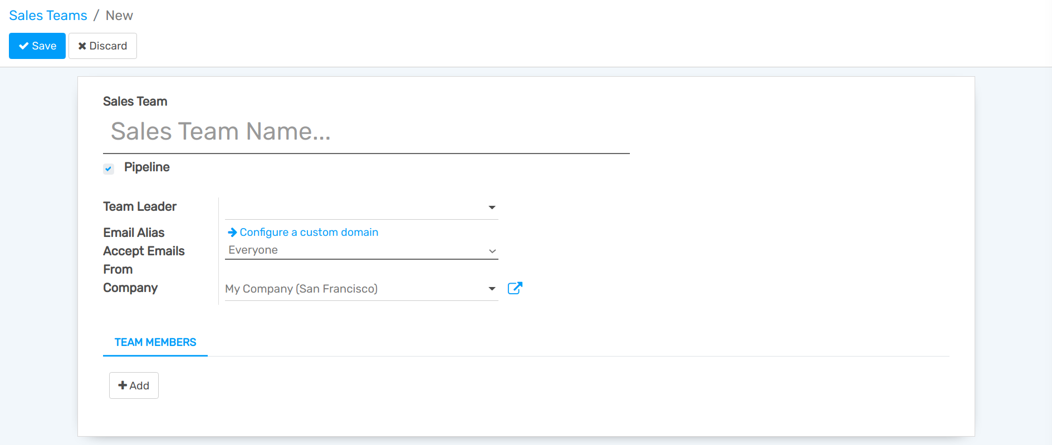Add a team member
1052x445 pixels.
click(x=134, y=385)
